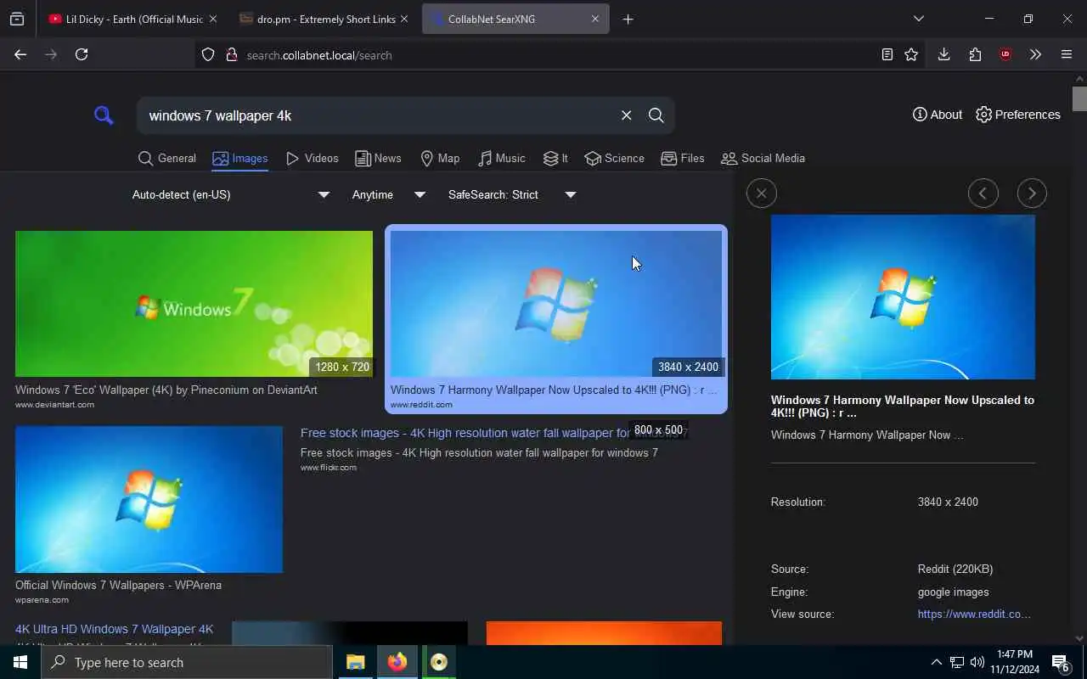1087x679 pixels.
Task: Open the Files category
Action: (683, 158)
